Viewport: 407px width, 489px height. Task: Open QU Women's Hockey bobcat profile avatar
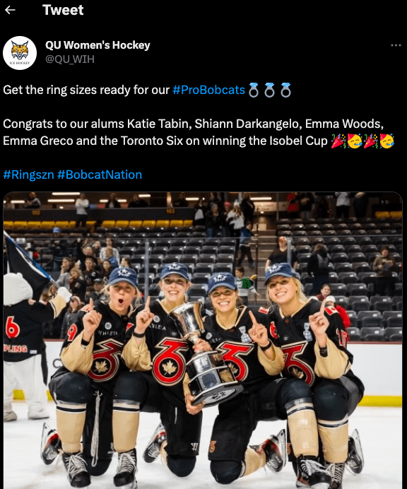[20, 53]
